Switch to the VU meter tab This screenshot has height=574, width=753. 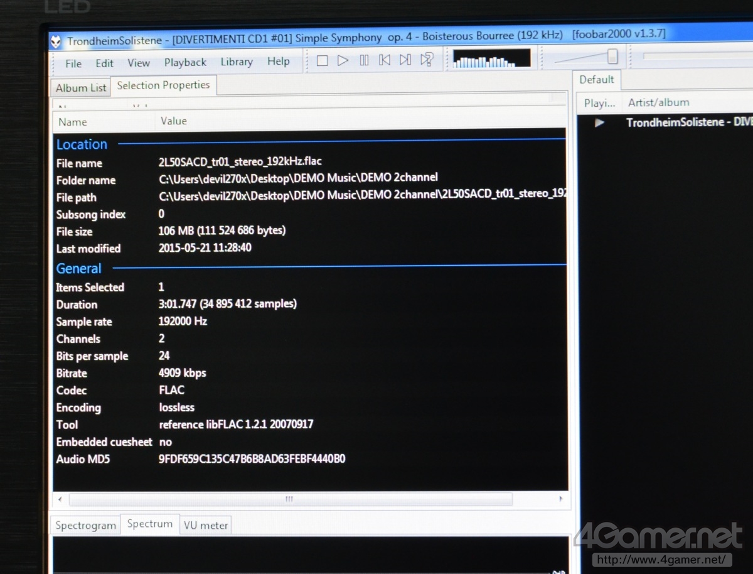tap(206, 525)
